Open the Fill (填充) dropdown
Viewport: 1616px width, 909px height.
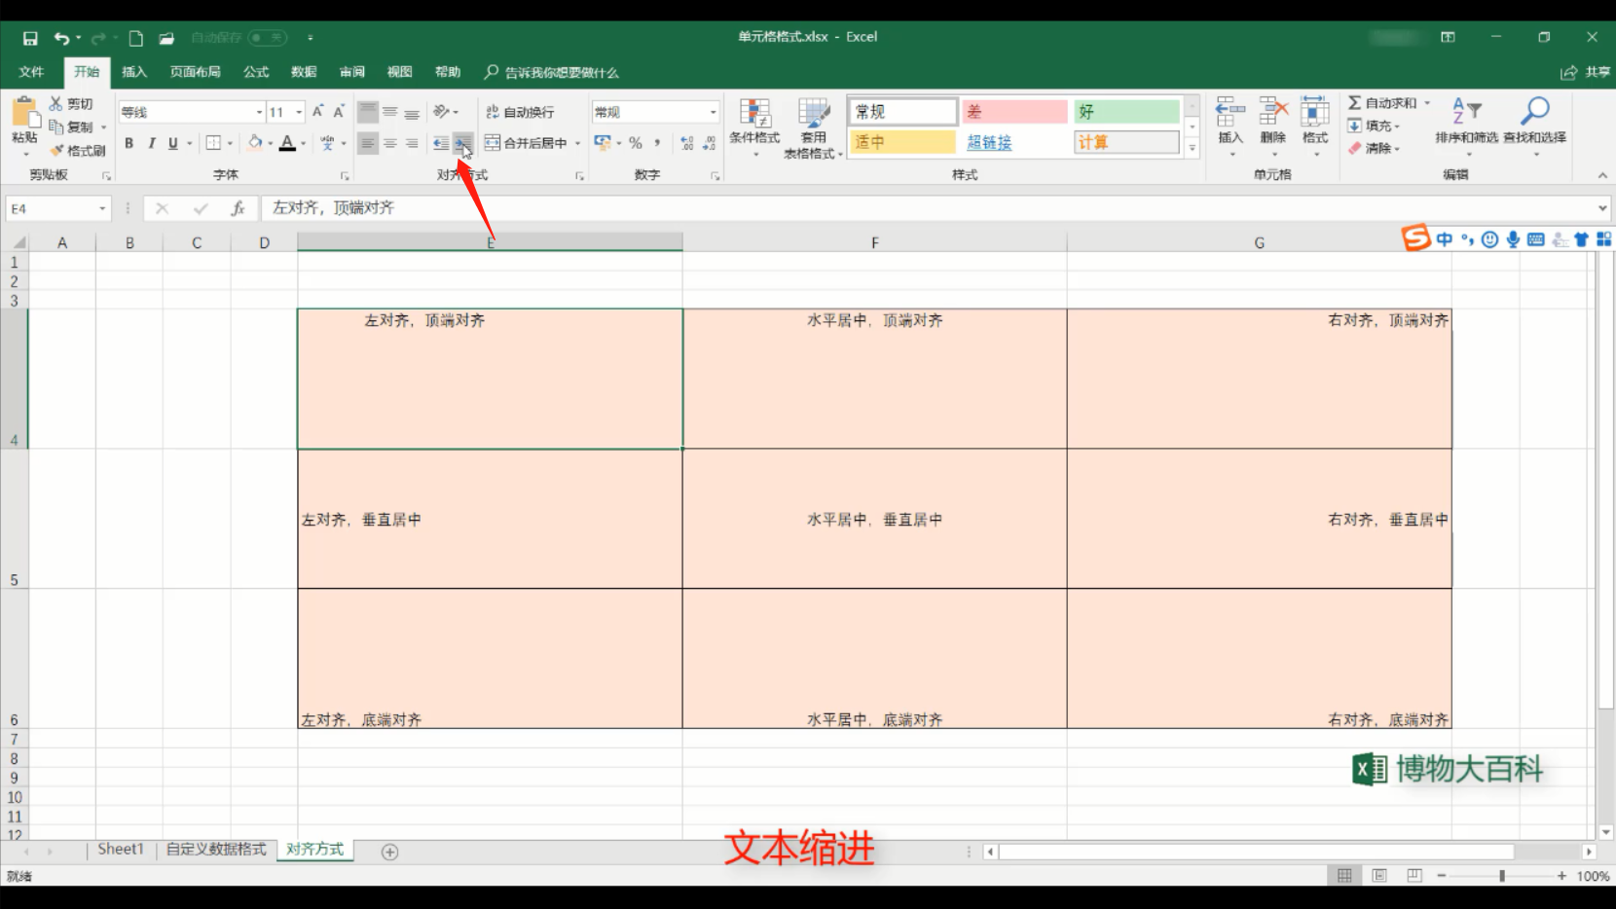tap(1374, 126)
